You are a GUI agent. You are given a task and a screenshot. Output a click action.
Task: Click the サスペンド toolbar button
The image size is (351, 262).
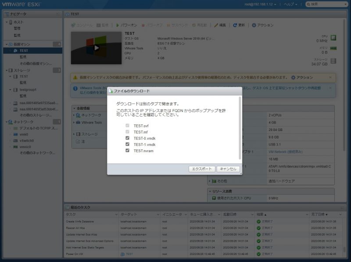point(177,25)
